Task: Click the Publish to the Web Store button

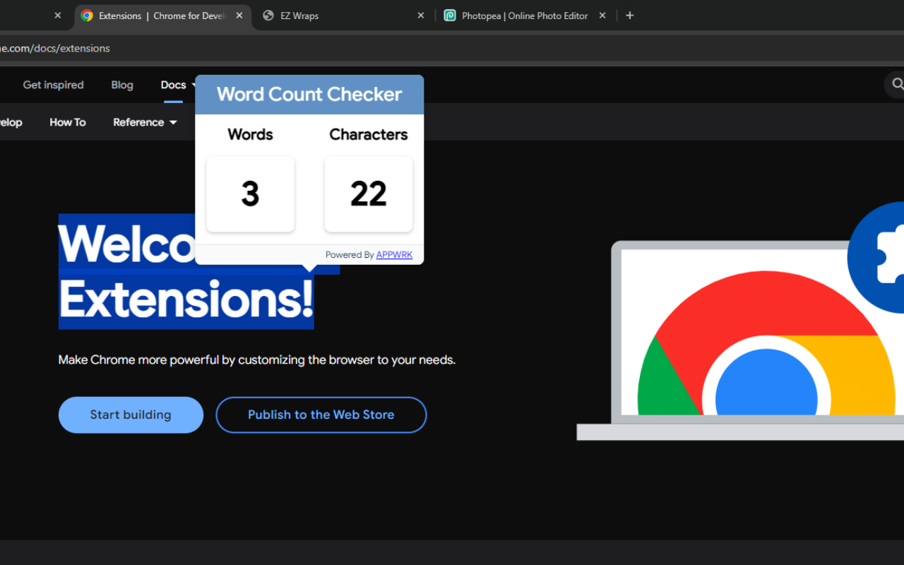Action: click(x=321, y=415)
